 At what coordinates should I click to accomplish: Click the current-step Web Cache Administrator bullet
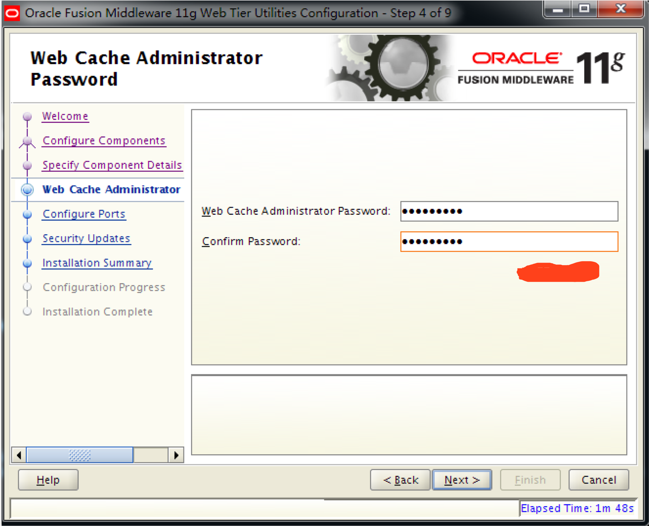(x=27, y=189)
